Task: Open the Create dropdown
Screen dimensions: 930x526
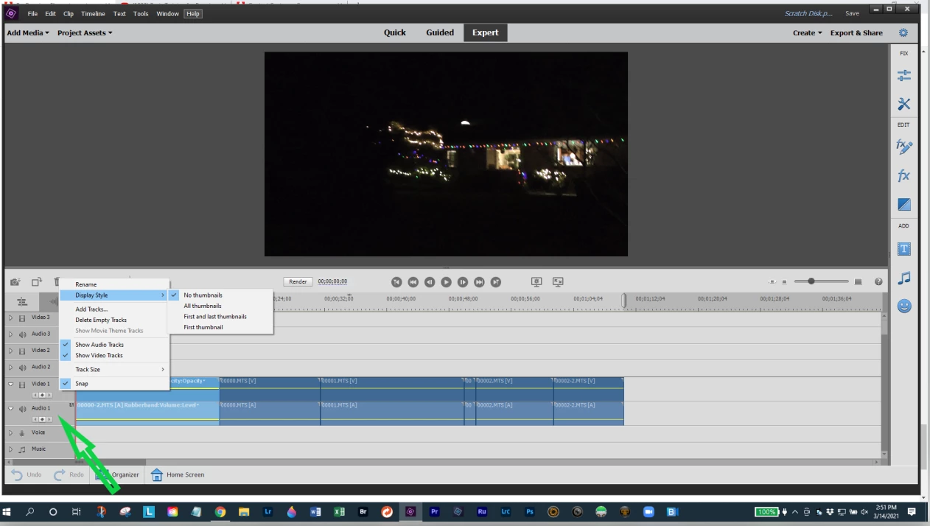Action: tap(807, 33)
